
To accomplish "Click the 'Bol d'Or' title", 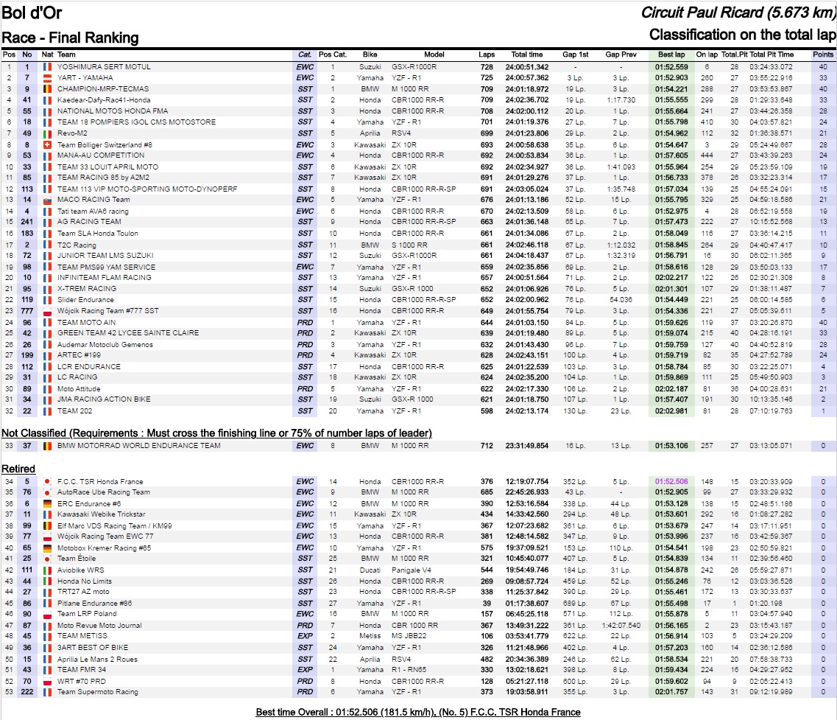I will pos(32,13).
